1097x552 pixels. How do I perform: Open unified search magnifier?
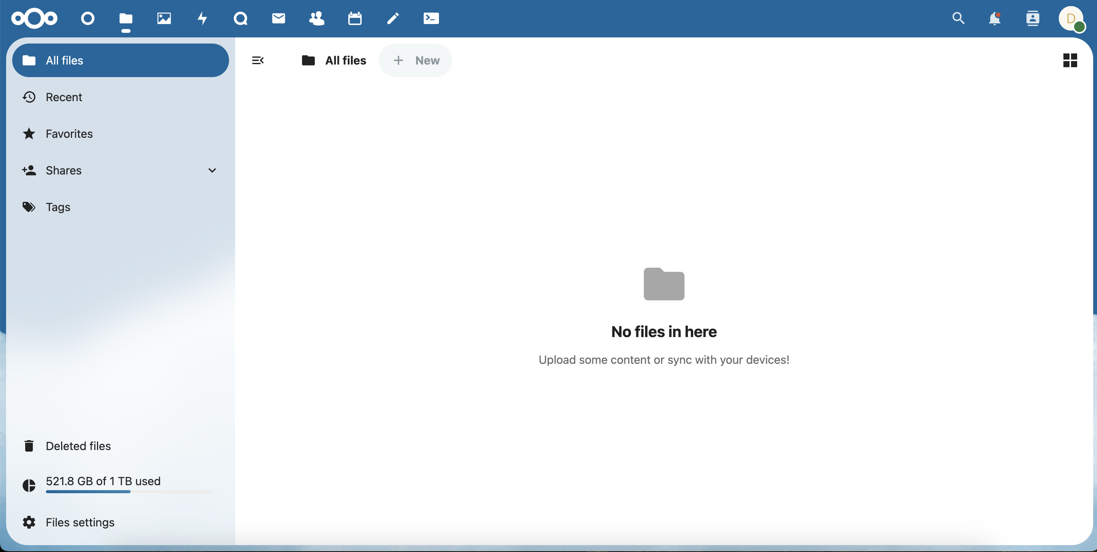pyautogui.click(x=958, y=19)
